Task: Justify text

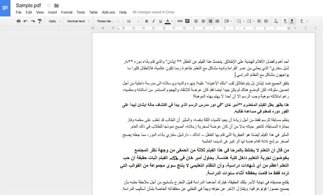Action: coord(218,21)
